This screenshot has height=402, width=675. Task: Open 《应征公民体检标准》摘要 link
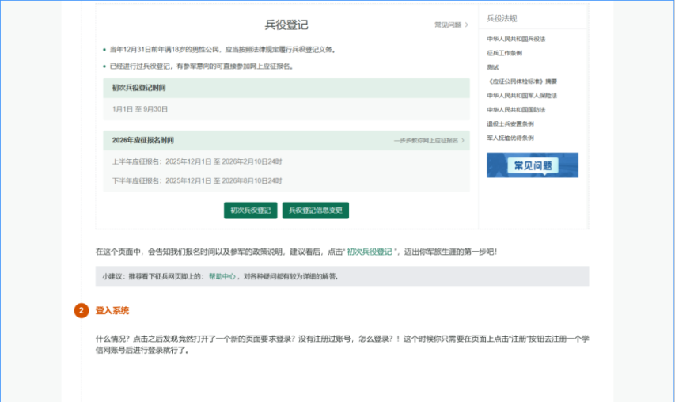[x=521, y=82]
